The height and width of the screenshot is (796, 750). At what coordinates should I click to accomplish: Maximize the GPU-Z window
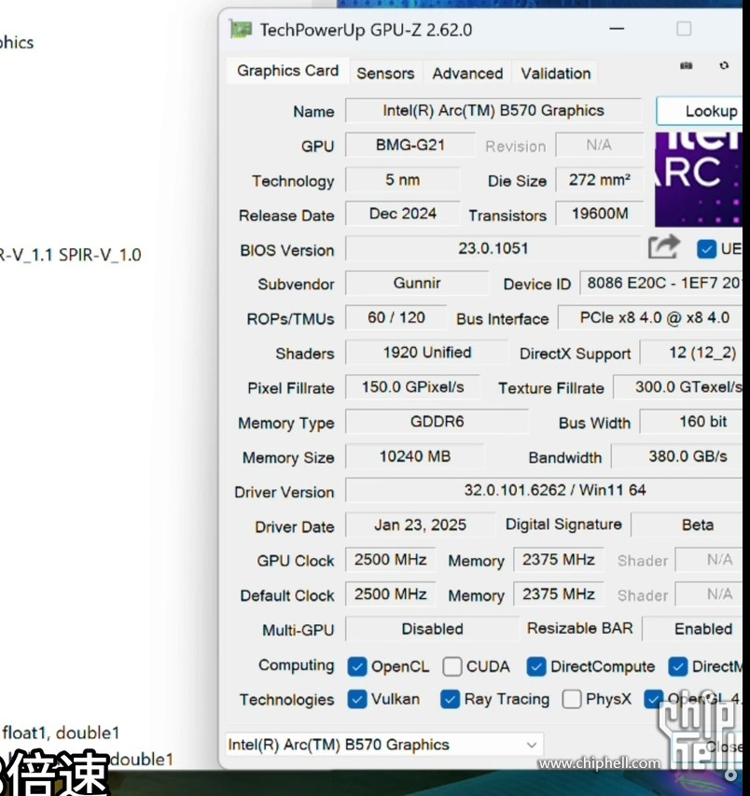point(684,29)
